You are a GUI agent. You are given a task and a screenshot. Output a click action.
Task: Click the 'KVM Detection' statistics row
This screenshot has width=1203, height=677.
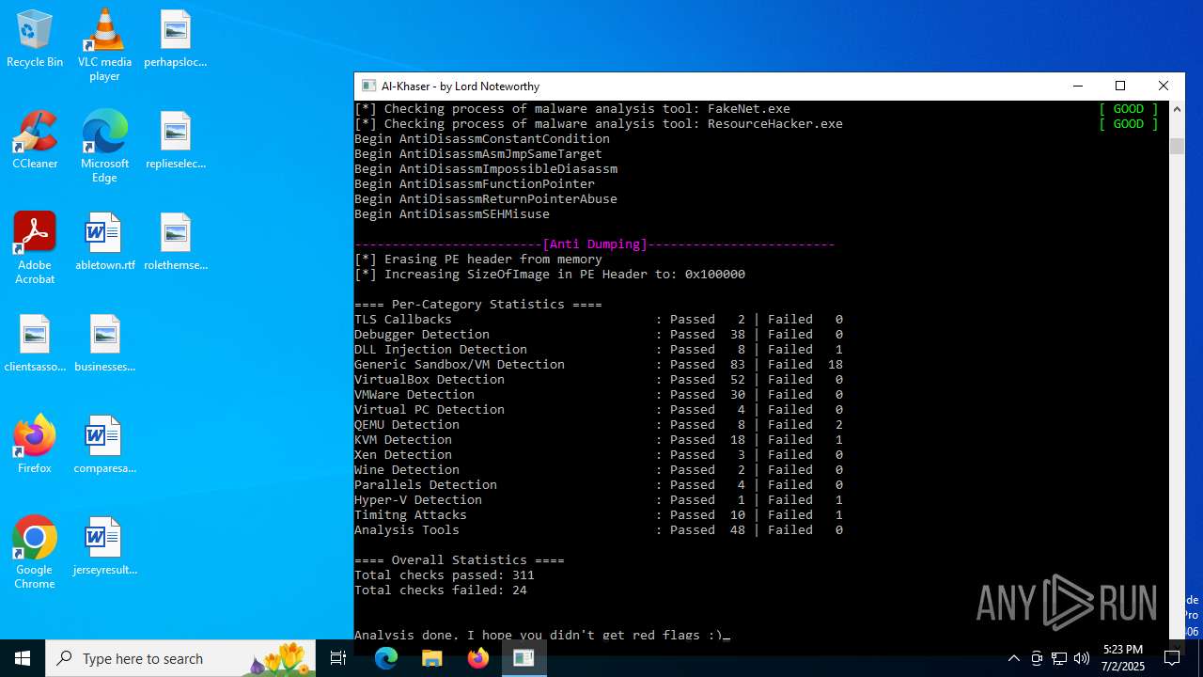599,440
